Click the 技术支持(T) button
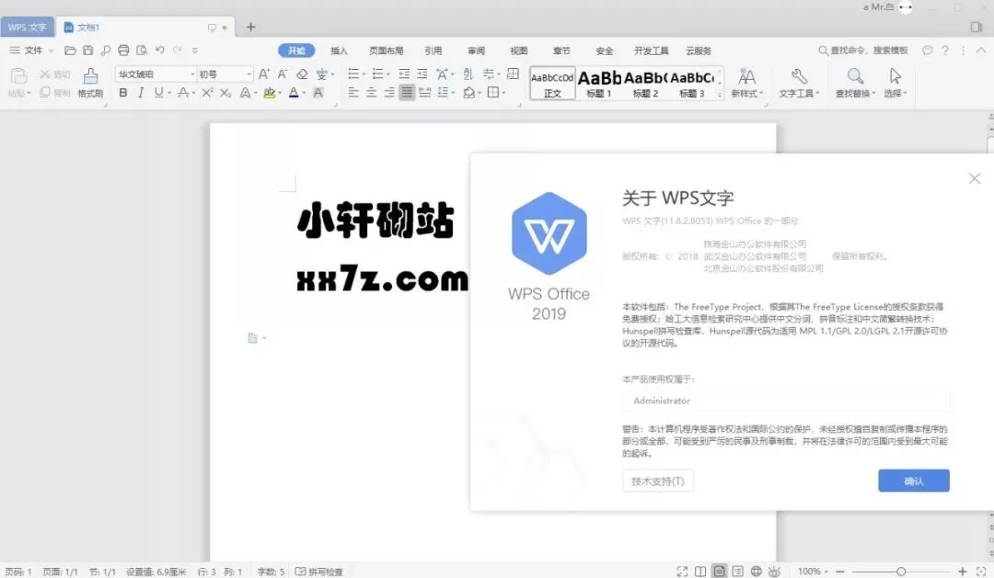The image size is (994, 578). pyautogui.click(x=657, y=482)
